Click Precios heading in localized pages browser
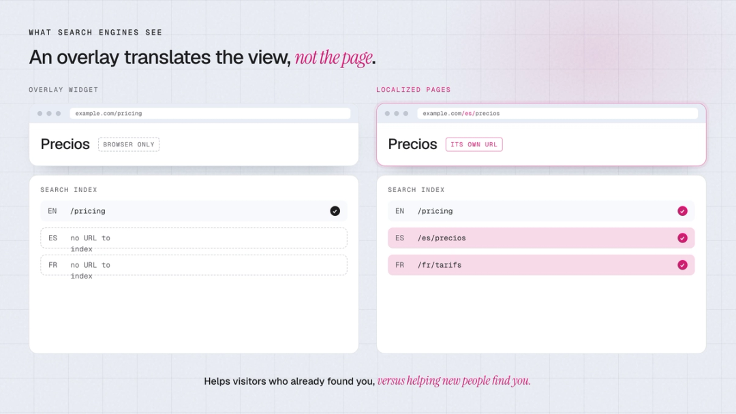Screen dimensions: 736x414 pos(412,144)
